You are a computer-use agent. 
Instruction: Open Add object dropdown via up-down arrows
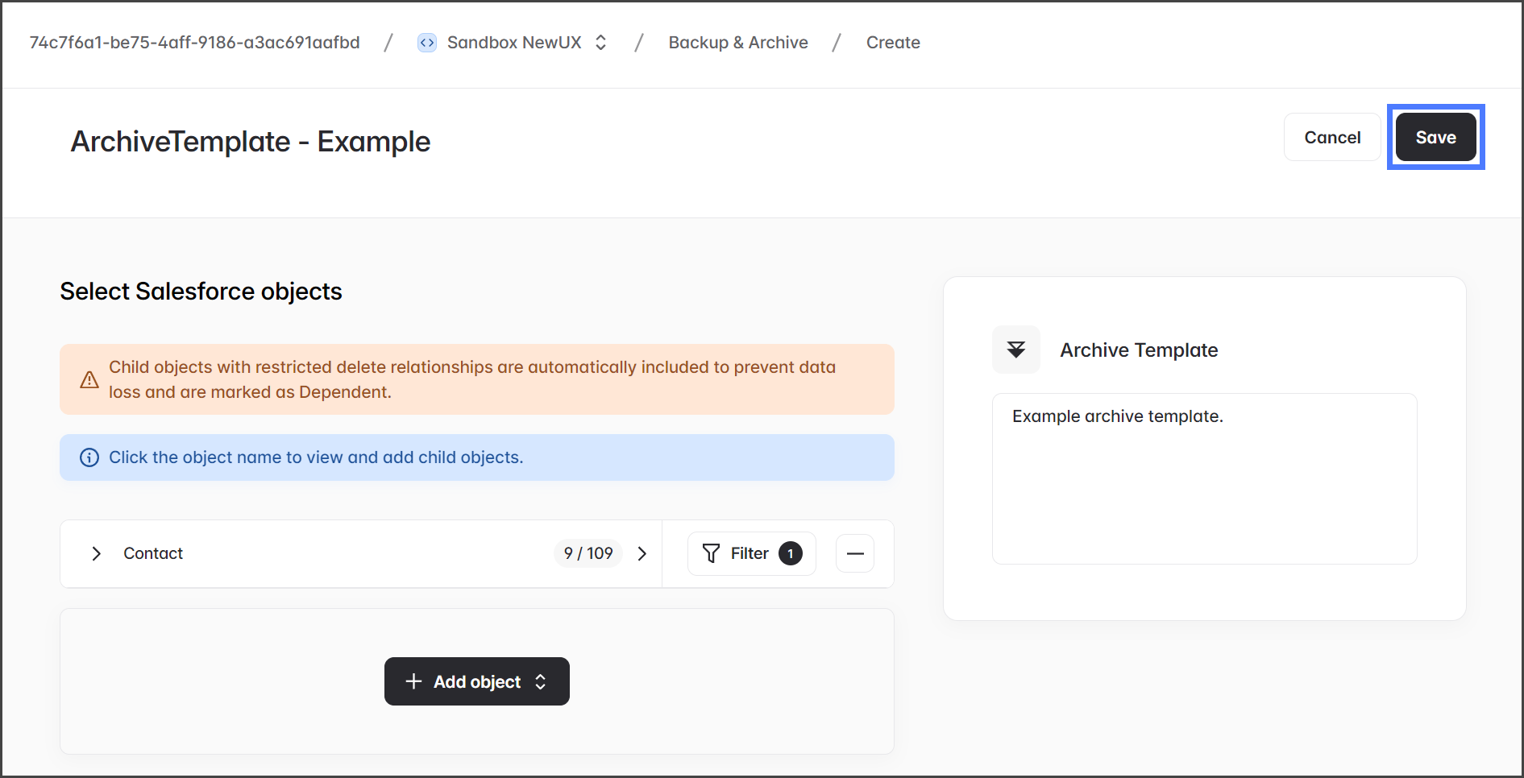[x=541, y=681]
